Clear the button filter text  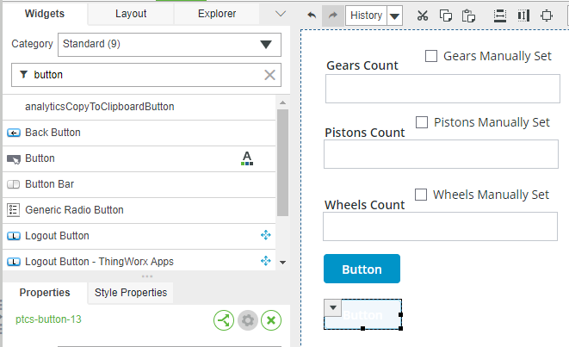(x=269, y=75)
